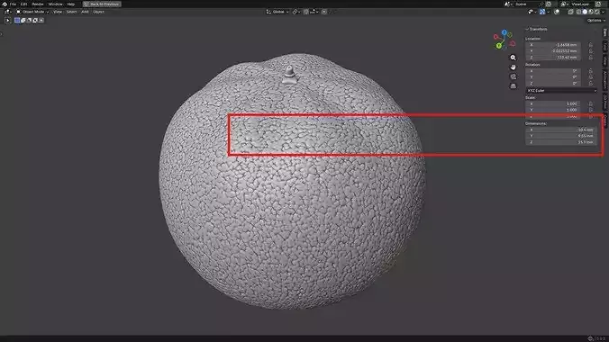Open the Help menu

(x=70, y=4)
